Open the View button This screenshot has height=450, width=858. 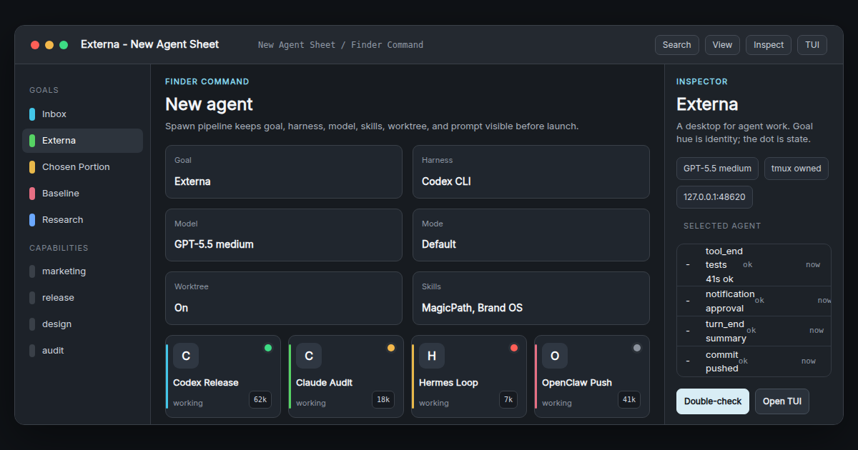click(x=722, y=45)
